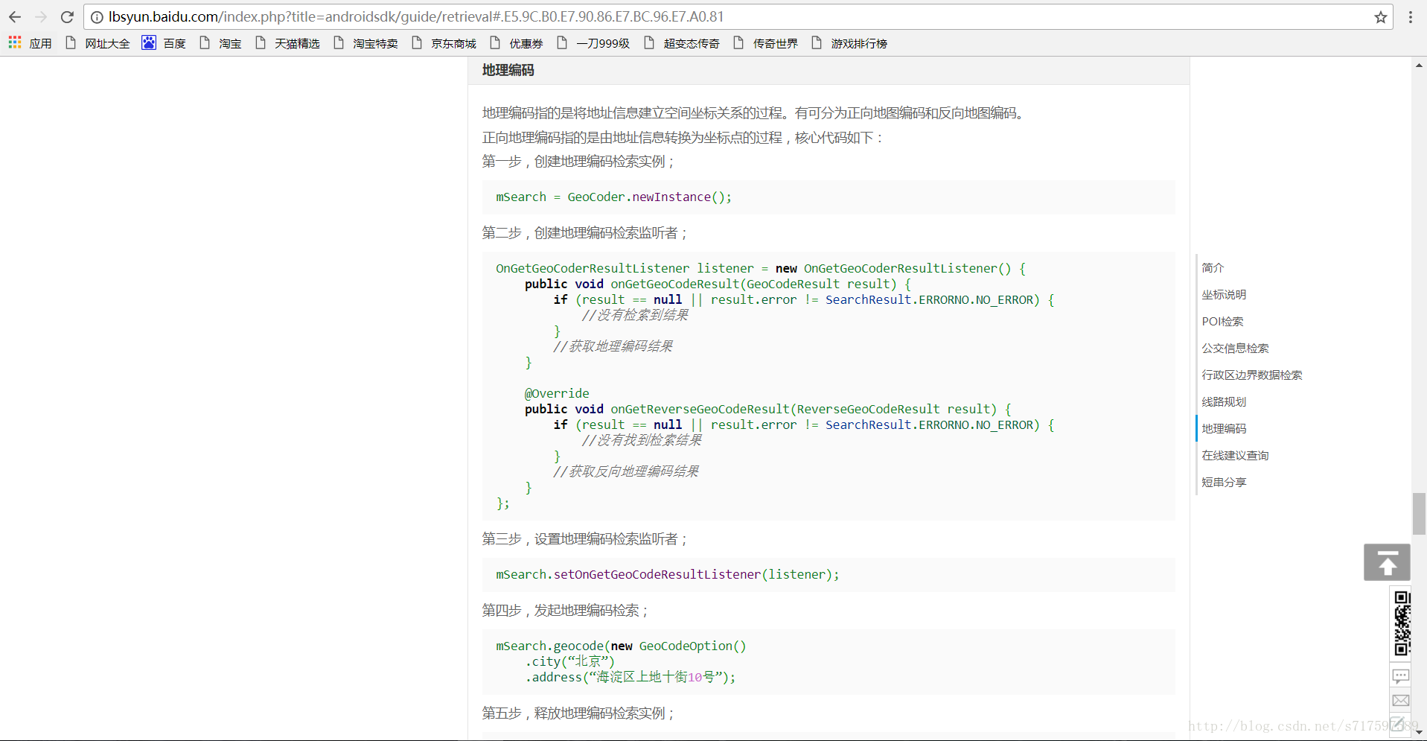Jump to 短串分享 section in sidebar
Image resolution: width=1427 pixels, height=741 pixels.
click(1224, 482)
